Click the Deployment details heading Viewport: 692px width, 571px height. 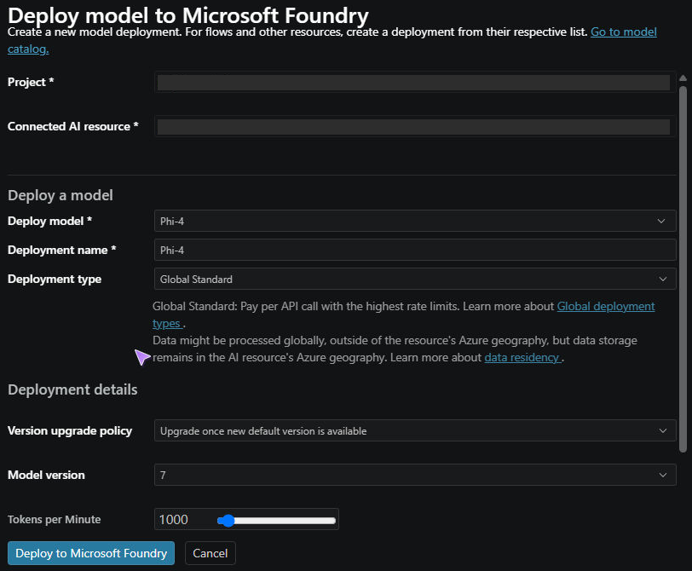(72, 389)
